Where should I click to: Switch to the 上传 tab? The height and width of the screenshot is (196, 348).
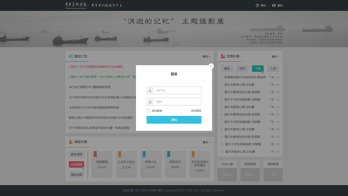[273, 68]
